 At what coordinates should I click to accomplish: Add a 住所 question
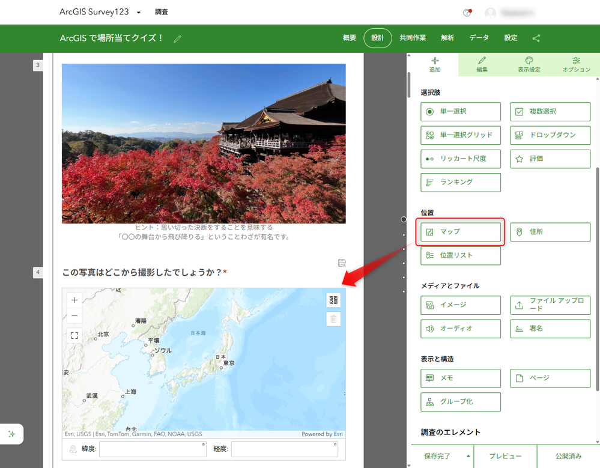(550, 232)
